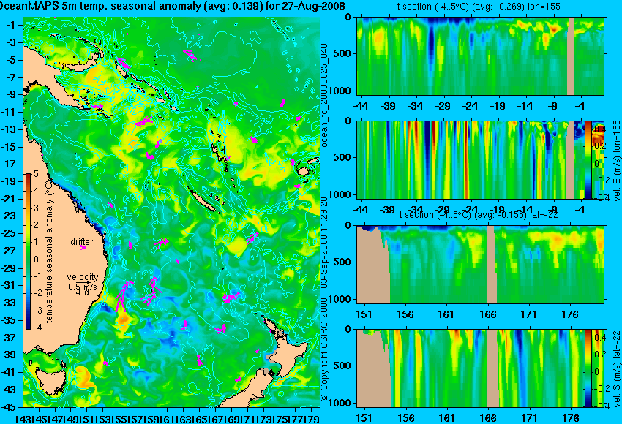Click the 't section' title with lon=155
Screen dimensions: 622x424
point(479,7)
